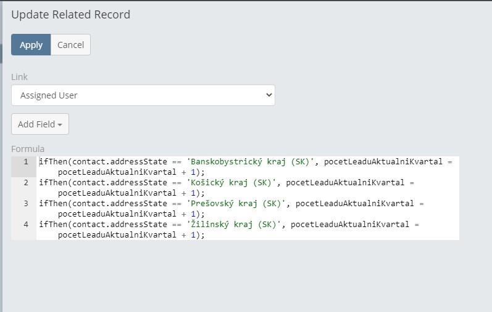
Task: Click ifThen keyword on first formula line
Action: tap(53, 162)
